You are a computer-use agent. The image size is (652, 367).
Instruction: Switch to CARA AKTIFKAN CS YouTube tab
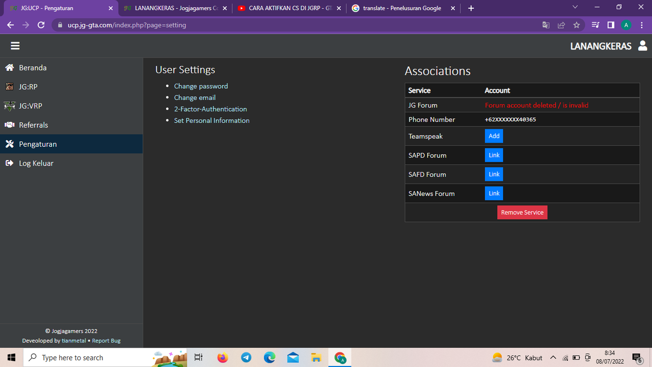pyautogui.click(x=289, y=8)
